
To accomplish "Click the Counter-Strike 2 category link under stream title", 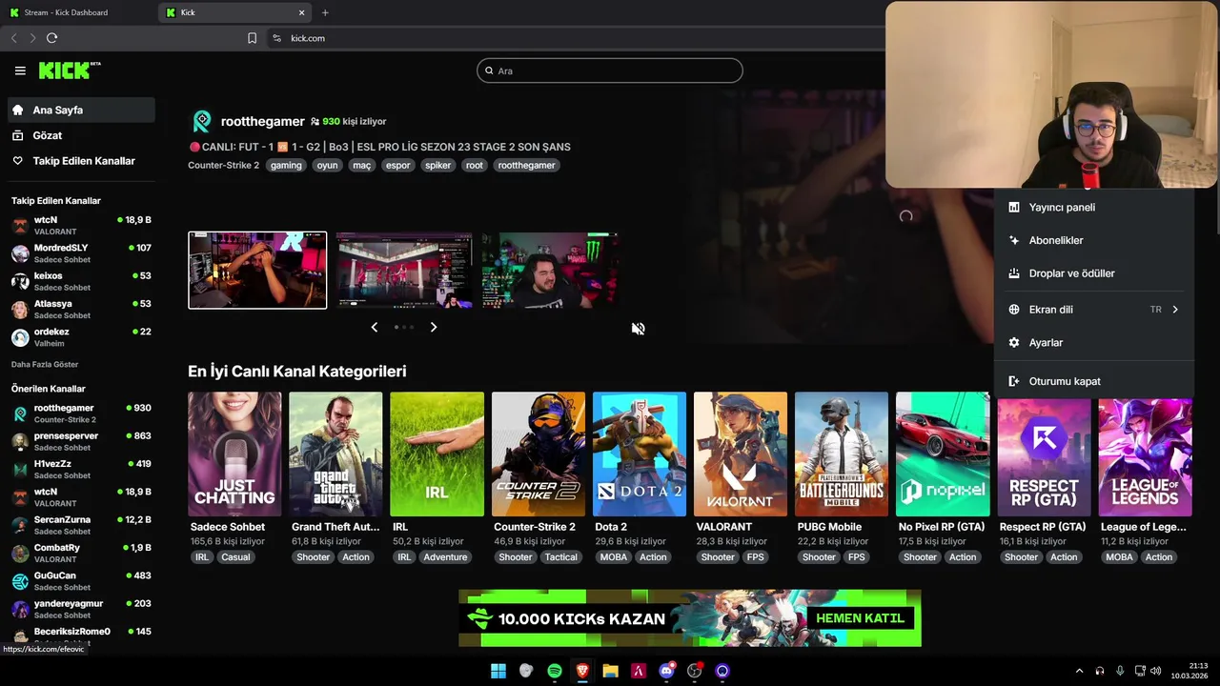I will pyautogui.click(x=223, y=165).
